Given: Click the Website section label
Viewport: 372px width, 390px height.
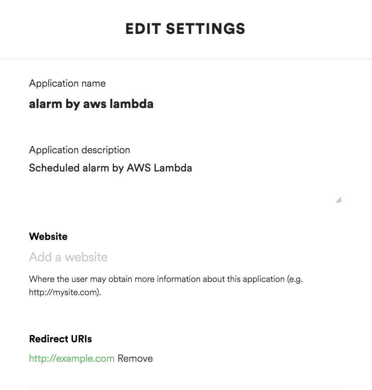Looking at the screenshot, I should click(x=48, y=236).
